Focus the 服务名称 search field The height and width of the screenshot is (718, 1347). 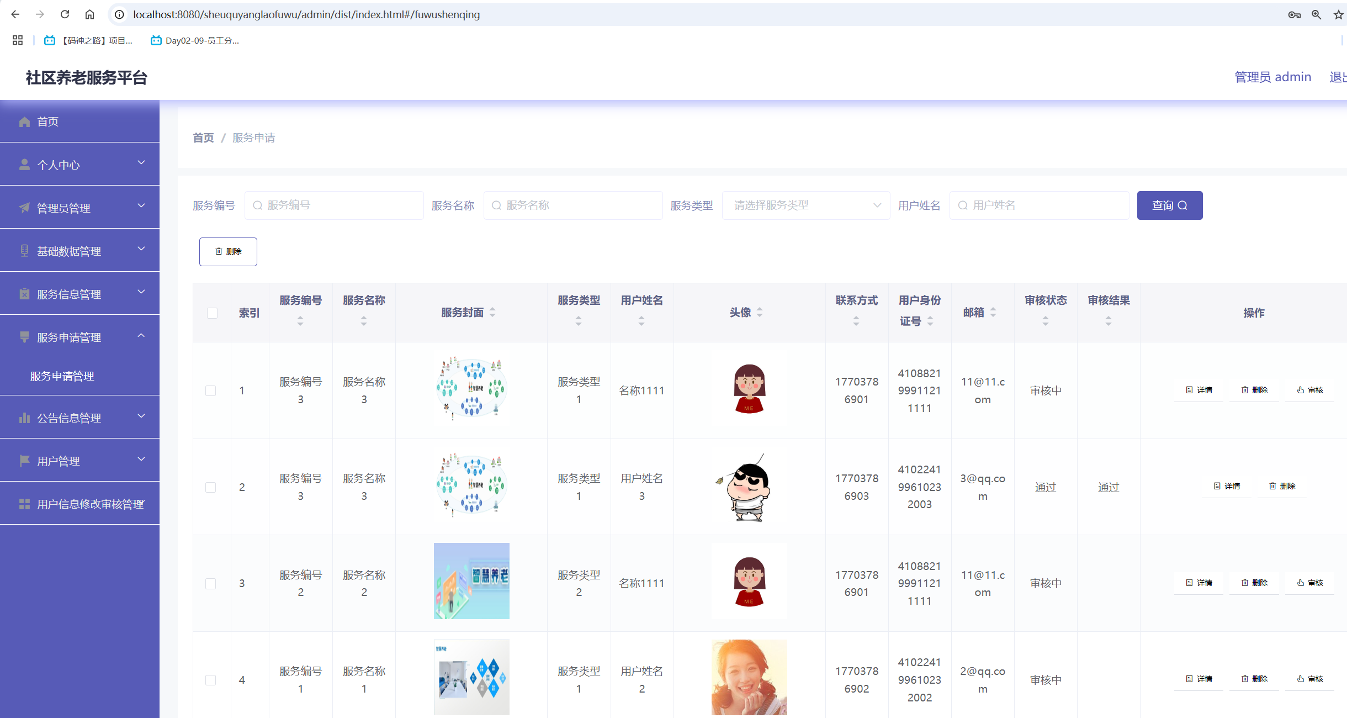click(573, 205)
